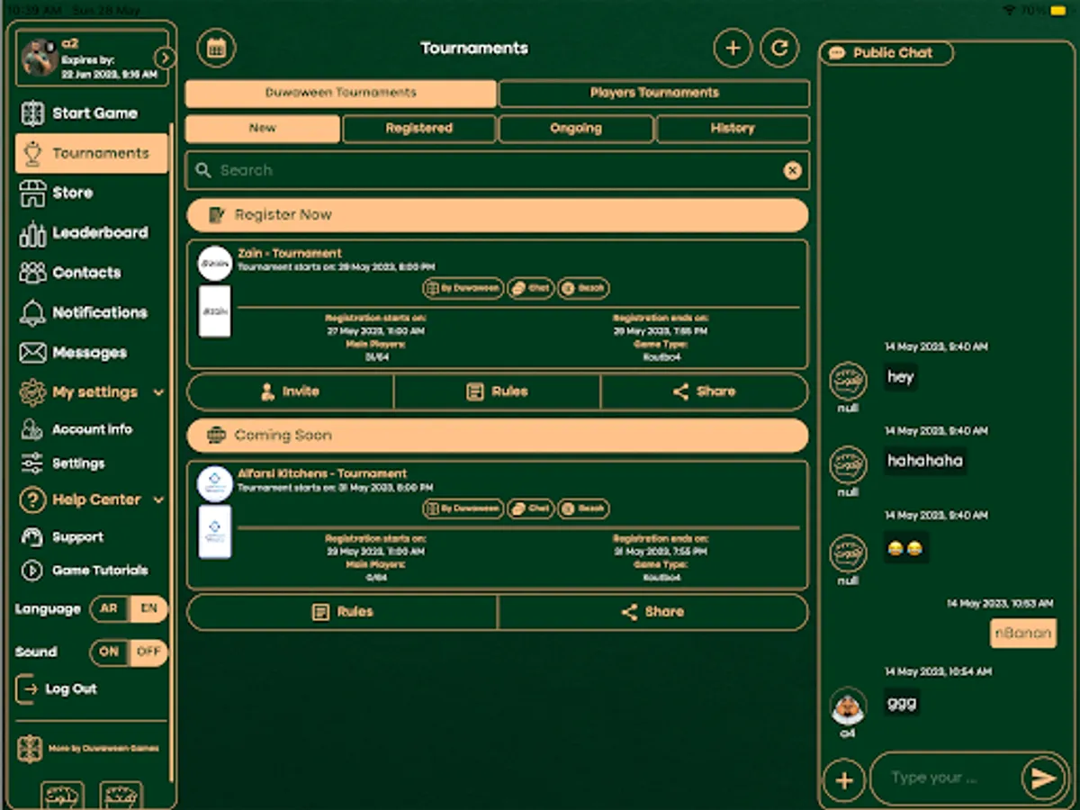Click the plus icon to create tournament
This screenshot has height=810, width=1080.
(x=733, y=49)
